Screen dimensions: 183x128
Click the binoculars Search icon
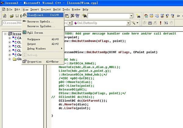point(138,16)
